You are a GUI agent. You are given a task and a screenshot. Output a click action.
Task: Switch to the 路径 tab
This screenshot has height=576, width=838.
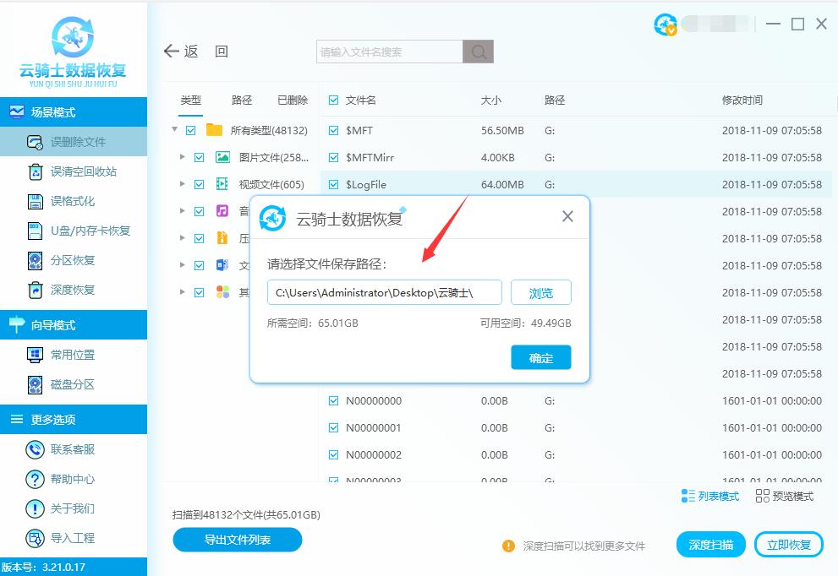pyautogui.click(x=242, y=100)
